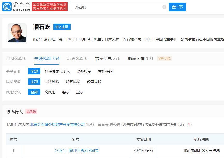Filter related companies by 对外投资
This screenshot has height=158, width=224.
pos(84,71)
